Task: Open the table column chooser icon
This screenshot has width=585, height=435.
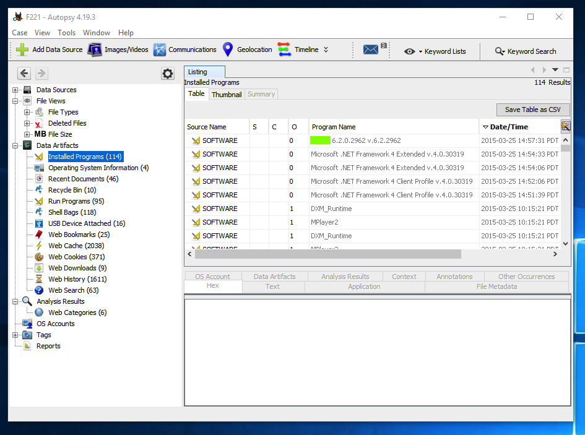Action: [565, 126]
